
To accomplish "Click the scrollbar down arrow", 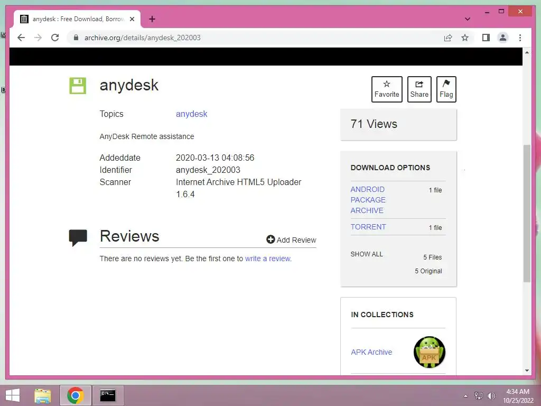I will 527,371.
